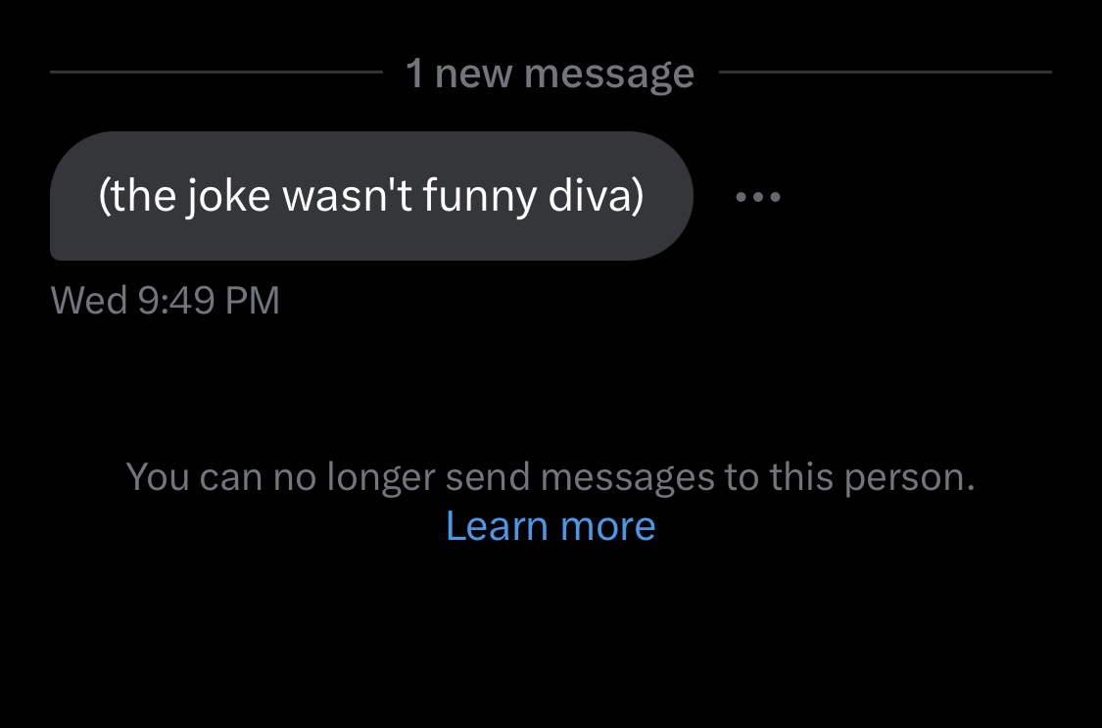Viewport: 1102px width, 728px height.
Task: Open the more menu for the received message
Action: pos(757,197)
